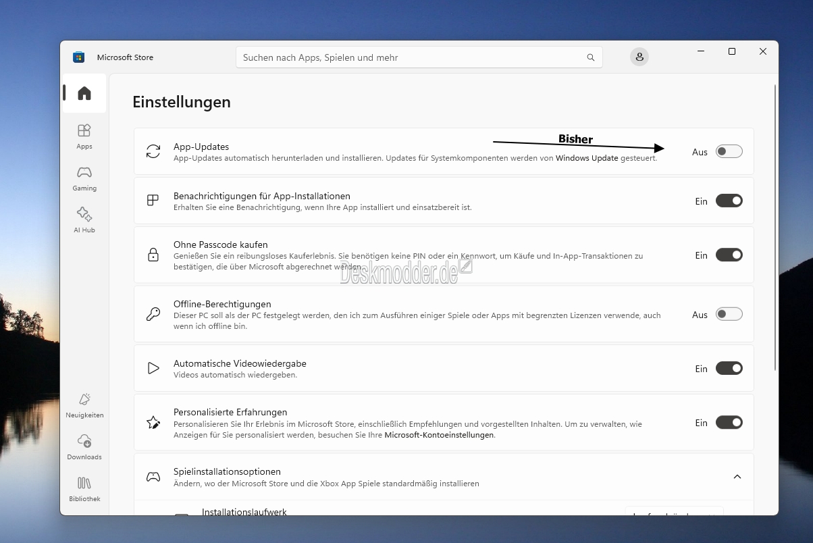Focus the Suchen nach Apps search field

pos(419,57)
